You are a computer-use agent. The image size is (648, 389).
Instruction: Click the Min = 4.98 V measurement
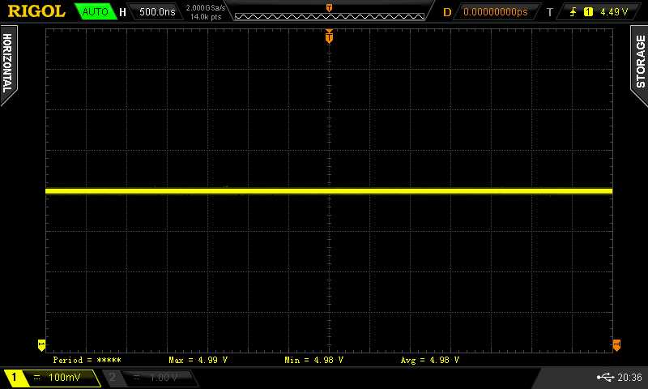[313, 360]
